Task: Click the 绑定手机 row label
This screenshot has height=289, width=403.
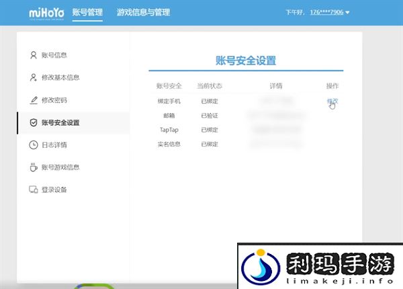Action: (169, 101)
